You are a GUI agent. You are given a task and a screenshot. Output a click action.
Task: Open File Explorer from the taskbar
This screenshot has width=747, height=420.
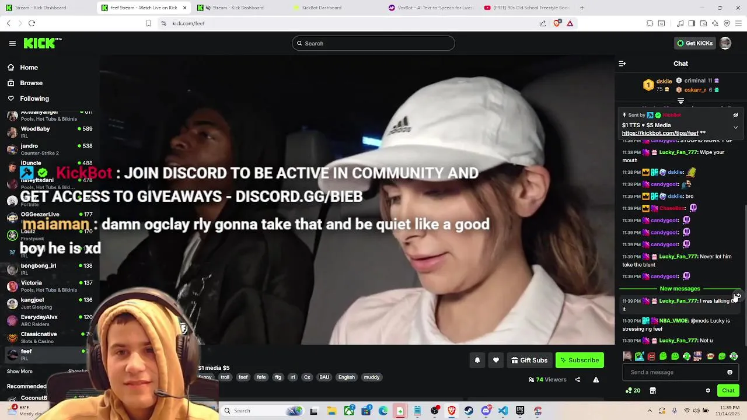coord(331,411)
